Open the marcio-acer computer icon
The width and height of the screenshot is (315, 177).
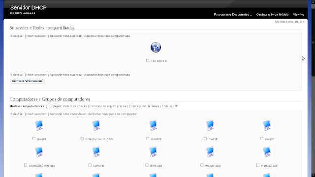[210, 152]
